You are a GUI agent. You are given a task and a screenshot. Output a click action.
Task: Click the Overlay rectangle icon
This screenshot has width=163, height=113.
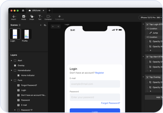15,66
